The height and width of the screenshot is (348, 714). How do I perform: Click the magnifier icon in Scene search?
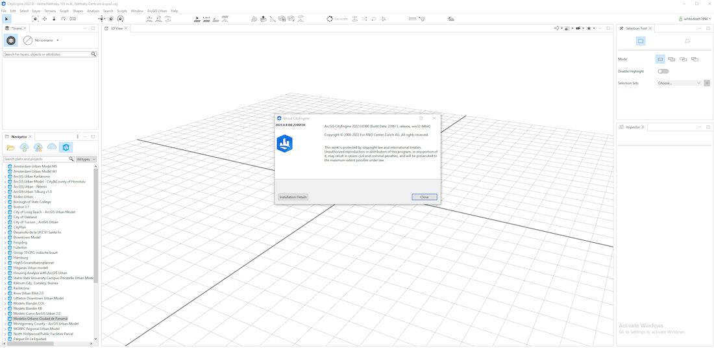pyautogui.click(x=93, y=54)
